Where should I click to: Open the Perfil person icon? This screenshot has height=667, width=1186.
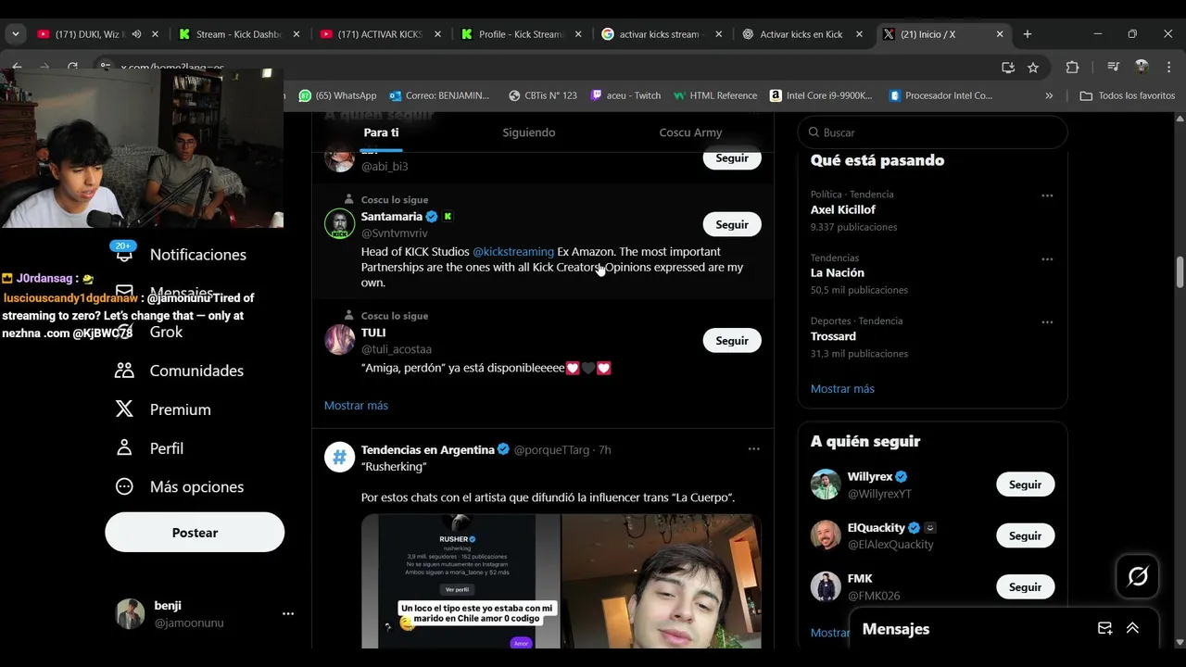point(124,447)
